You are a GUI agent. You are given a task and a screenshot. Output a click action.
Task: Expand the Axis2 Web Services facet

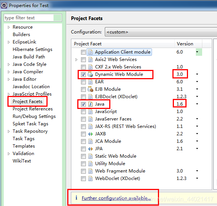click(x=76, y=60)
